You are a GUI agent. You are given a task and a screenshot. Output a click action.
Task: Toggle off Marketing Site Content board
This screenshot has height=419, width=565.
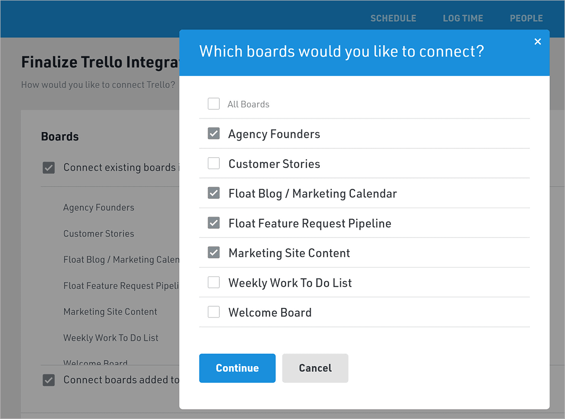click(x=214, y=253)
